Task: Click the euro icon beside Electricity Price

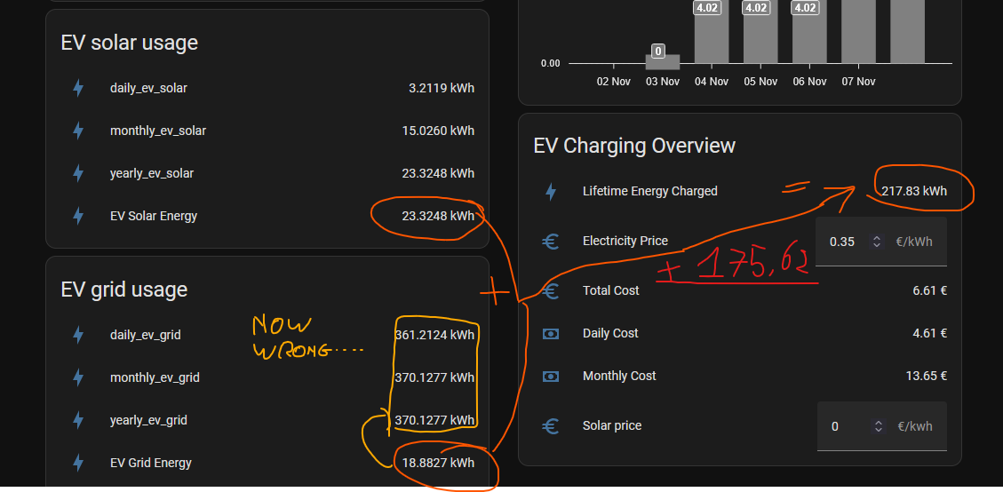Action: [551, 242]
